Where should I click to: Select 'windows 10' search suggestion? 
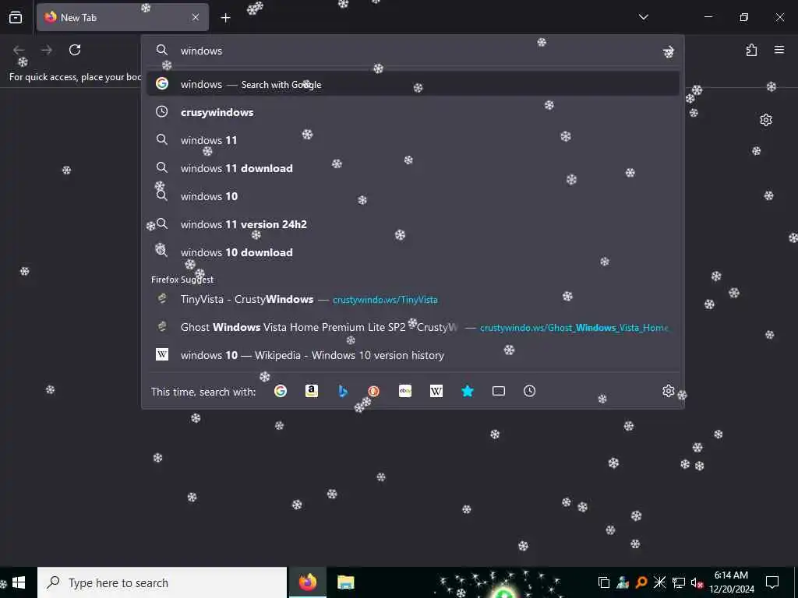coord(413,195)
